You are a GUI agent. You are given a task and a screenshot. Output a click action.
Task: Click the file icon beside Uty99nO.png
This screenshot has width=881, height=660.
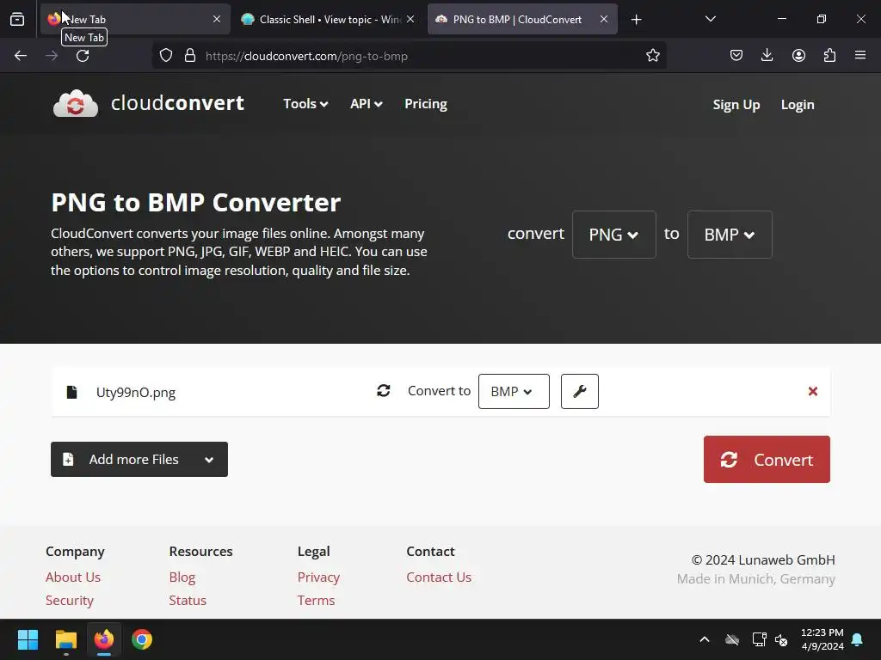(x=71, y=392)
